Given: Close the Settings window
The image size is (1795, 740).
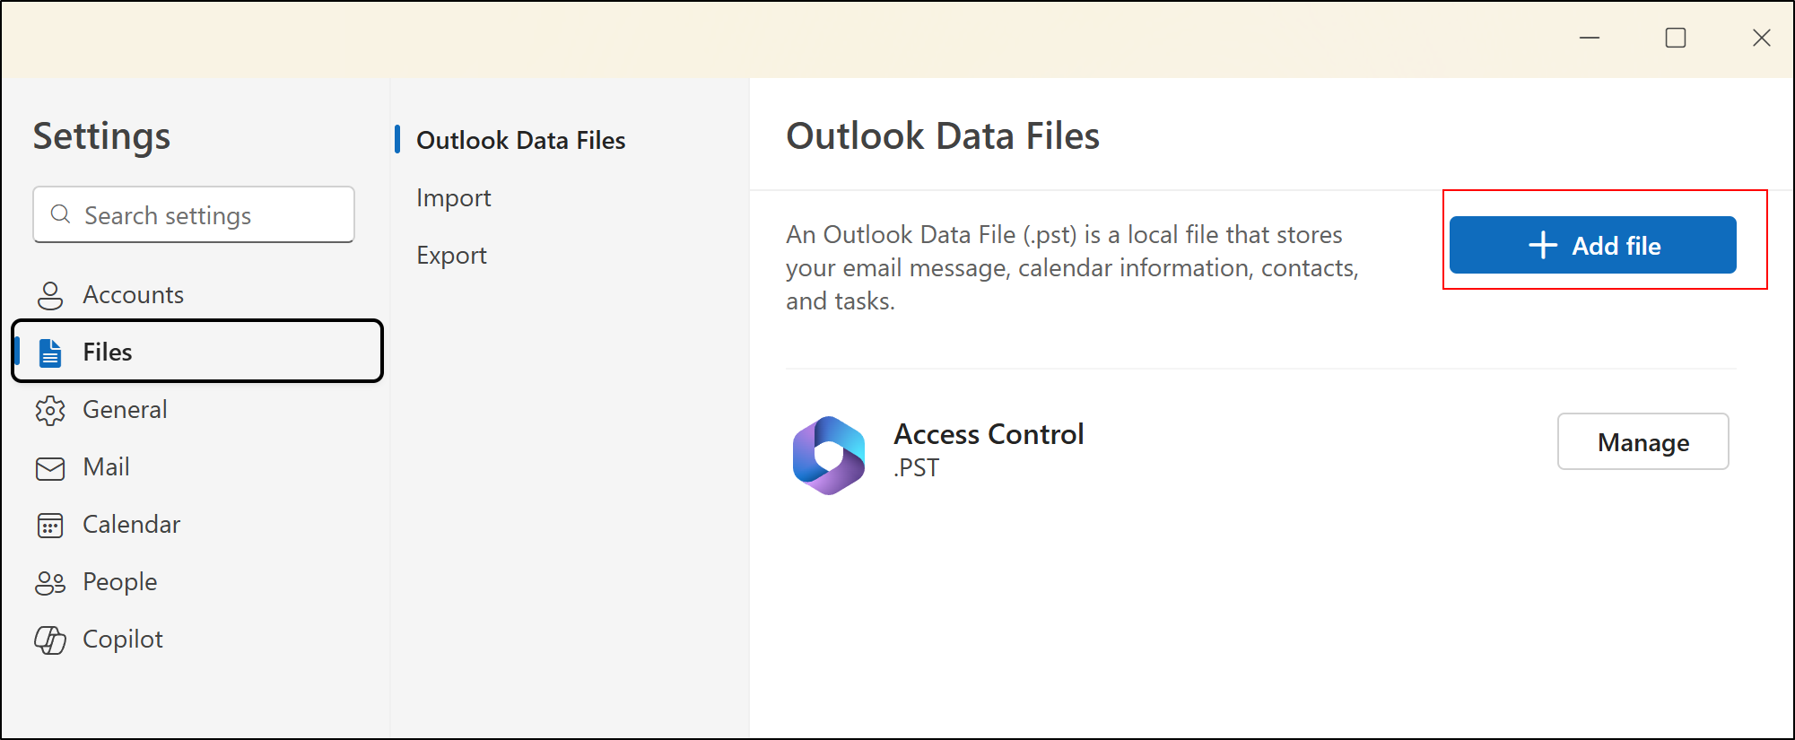Looking at the screenshot, I should [1761, 38].
